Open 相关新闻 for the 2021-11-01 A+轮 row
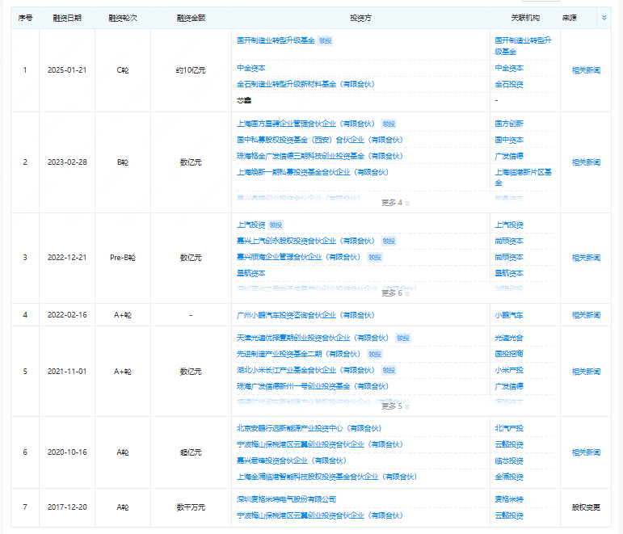 tap(586, 372)
